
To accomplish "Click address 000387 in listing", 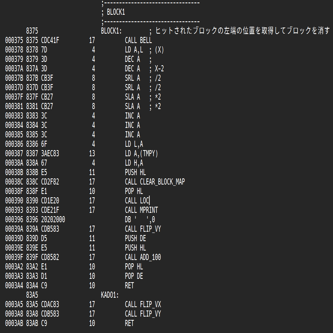I will pyautogui.click(x=14, y=153).
